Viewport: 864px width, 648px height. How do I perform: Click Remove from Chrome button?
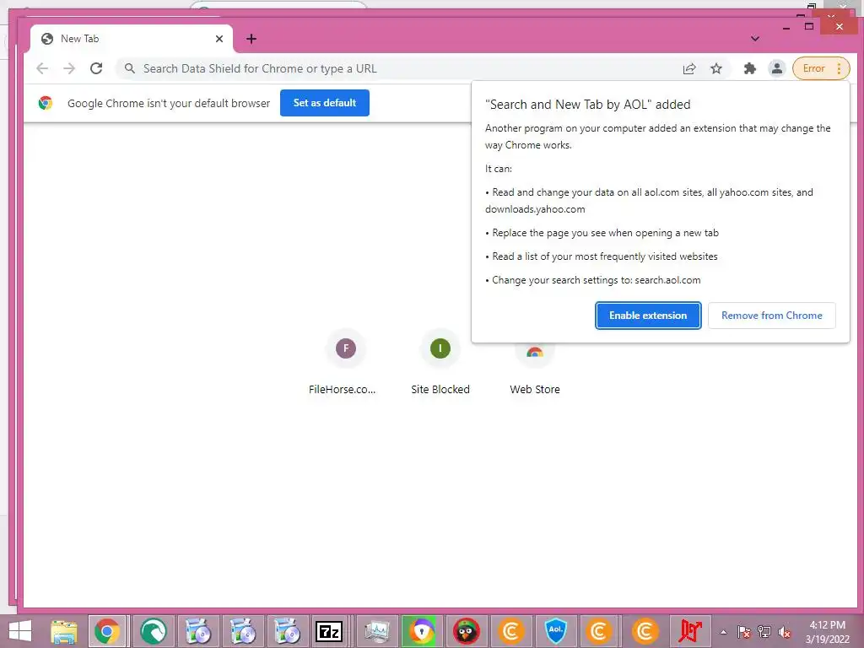[771, 316]
